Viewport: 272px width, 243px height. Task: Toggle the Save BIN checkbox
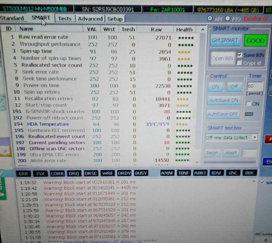(240, 55)
